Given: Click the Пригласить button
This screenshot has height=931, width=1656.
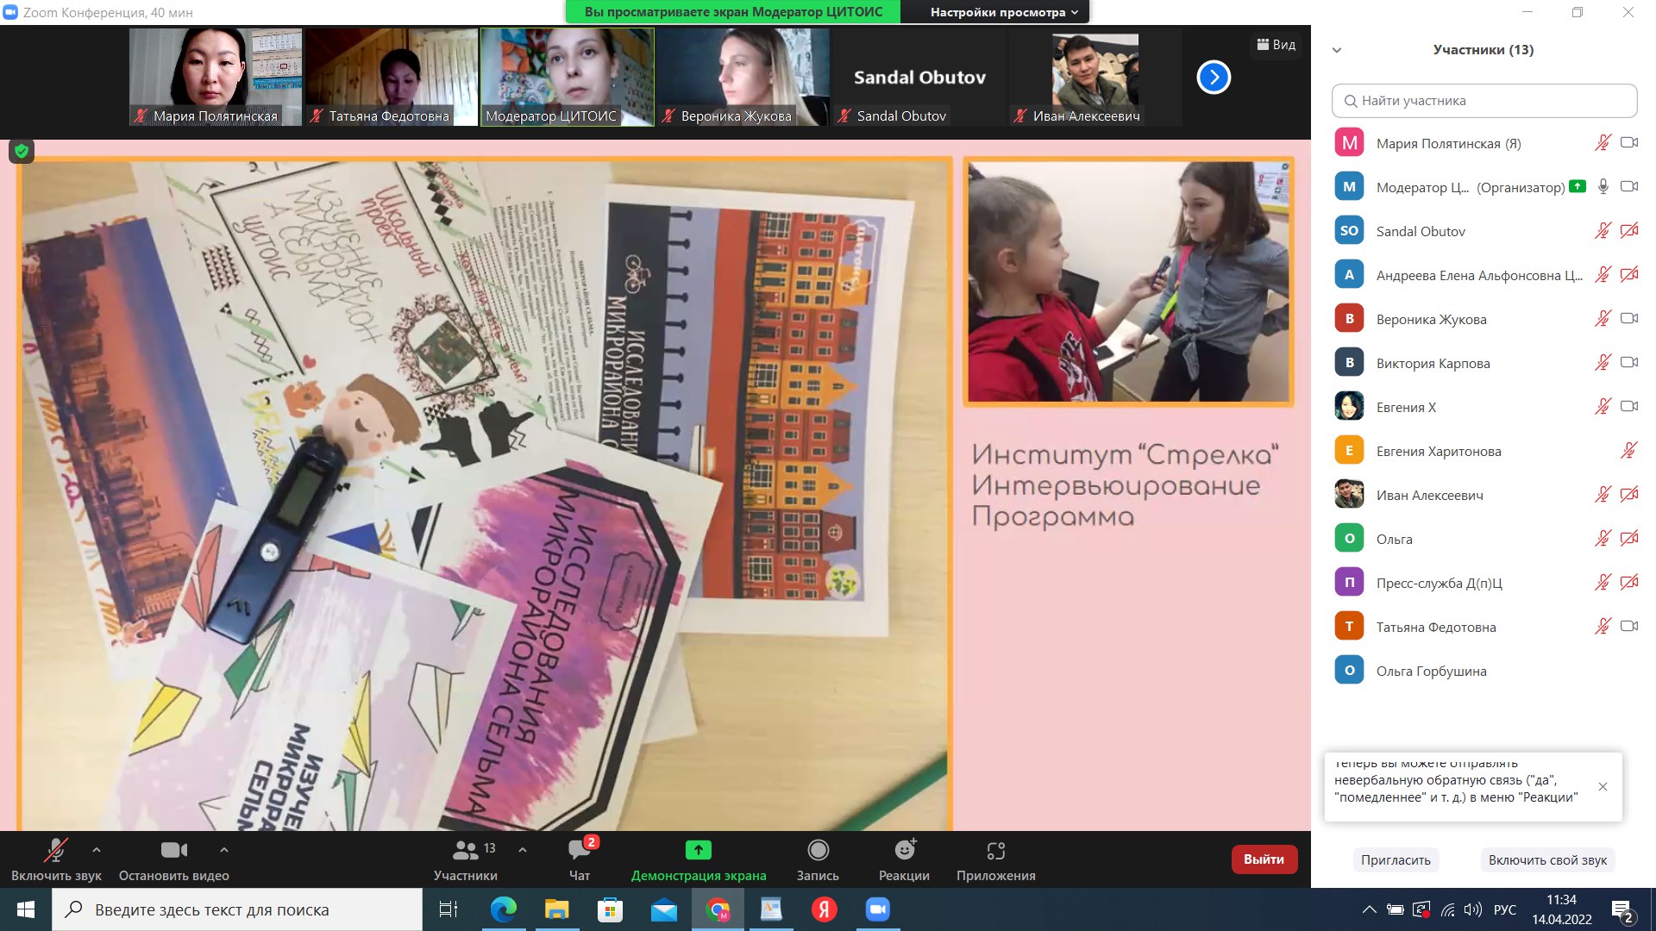Looking at the screenshot, I should (1396, 860).
